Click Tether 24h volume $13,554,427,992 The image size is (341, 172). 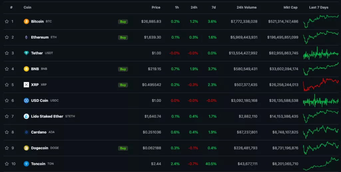point(243,53)
